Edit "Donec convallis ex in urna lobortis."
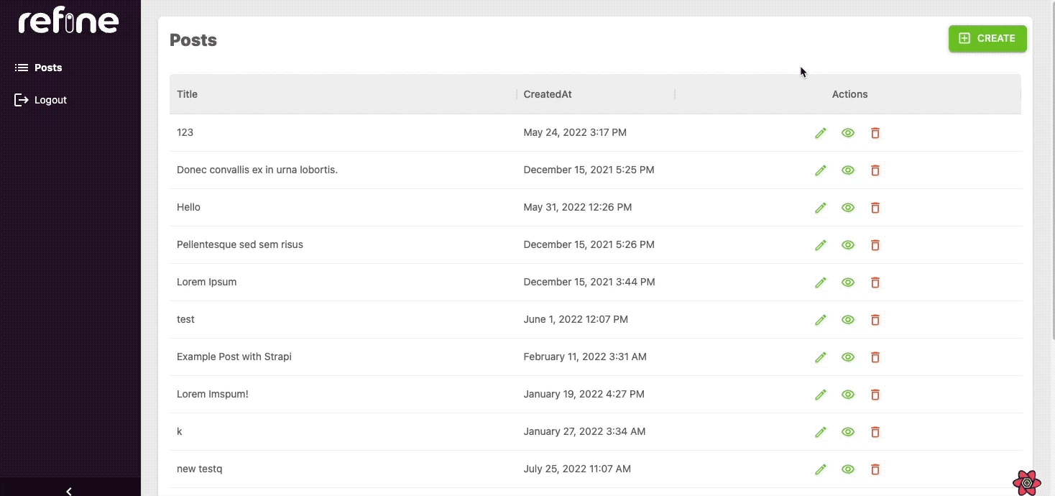 [821, 170]
